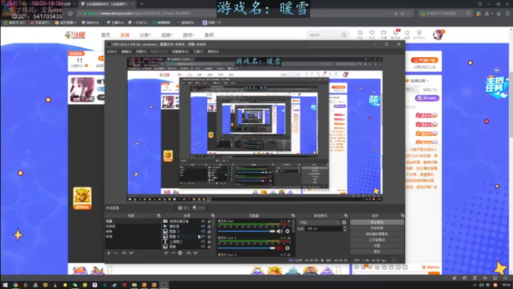This screenshot has width=513, height=289.
Task: Click the 停止推流 button
Action: point(377,222)
